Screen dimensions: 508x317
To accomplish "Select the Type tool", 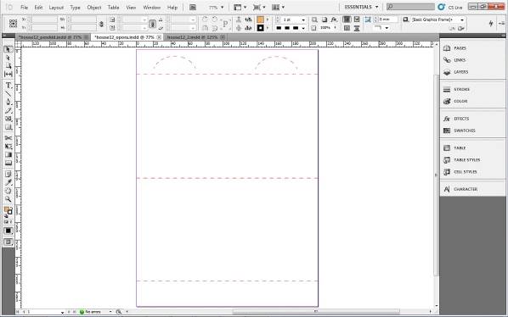I will point(8,86).
